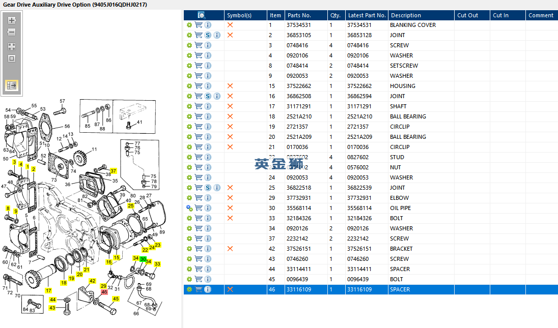The height and width of the screenshot is (328, 558).
Task: Open supersession icon for item 16 JOINT
Action: coord(208,96)
